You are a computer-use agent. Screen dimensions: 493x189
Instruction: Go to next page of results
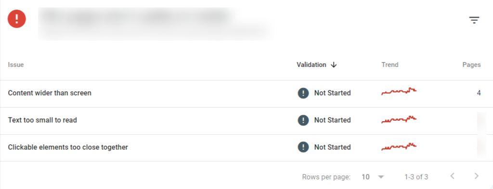[476, 176]
